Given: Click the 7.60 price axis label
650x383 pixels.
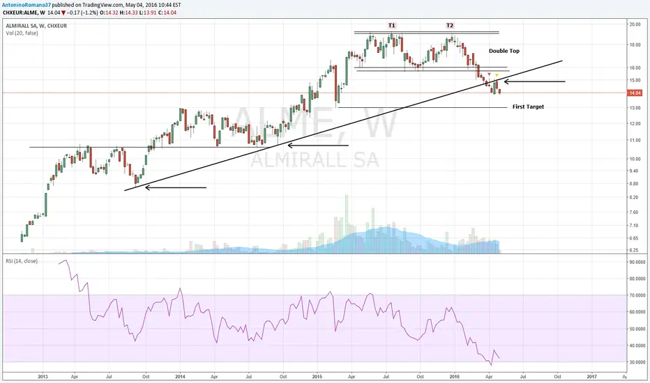Looking at the screenshot, I should (x=633, y=212).
